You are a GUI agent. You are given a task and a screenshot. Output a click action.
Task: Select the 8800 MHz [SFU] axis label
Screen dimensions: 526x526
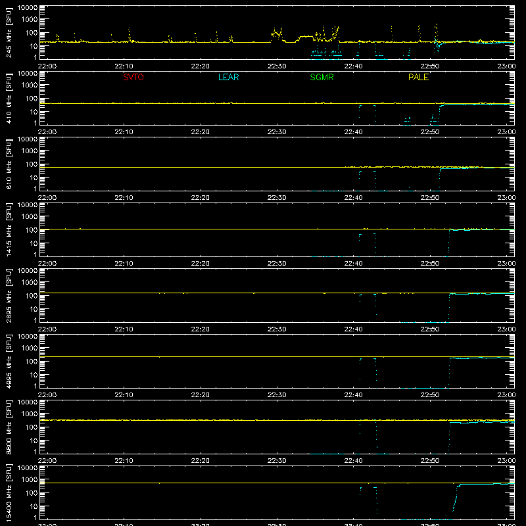[9, 427]
